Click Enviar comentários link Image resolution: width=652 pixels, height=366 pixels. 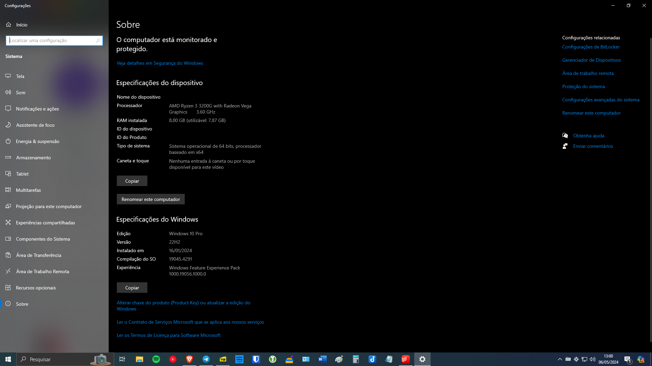pos(593,146)
